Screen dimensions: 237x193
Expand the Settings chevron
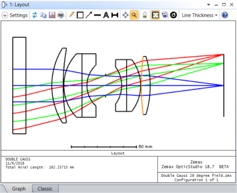5,15
